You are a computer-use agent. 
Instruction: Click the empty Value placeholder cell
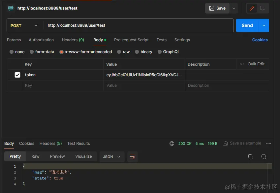[144, 85]
